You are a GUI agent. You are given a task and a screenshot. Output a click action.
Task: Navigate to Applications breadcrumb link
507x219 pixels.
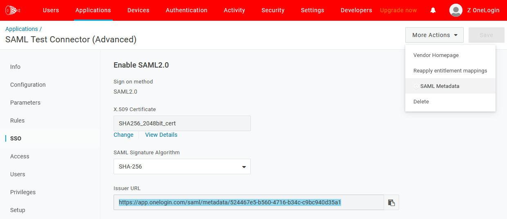(22, 29)
